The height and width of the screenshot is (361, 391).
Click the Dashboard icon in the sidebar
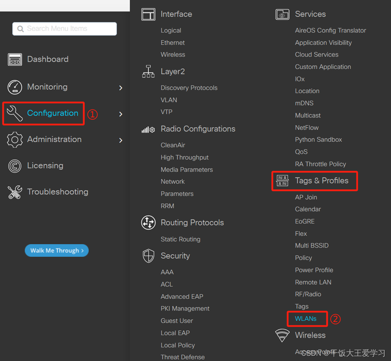[x=15, y=59]
